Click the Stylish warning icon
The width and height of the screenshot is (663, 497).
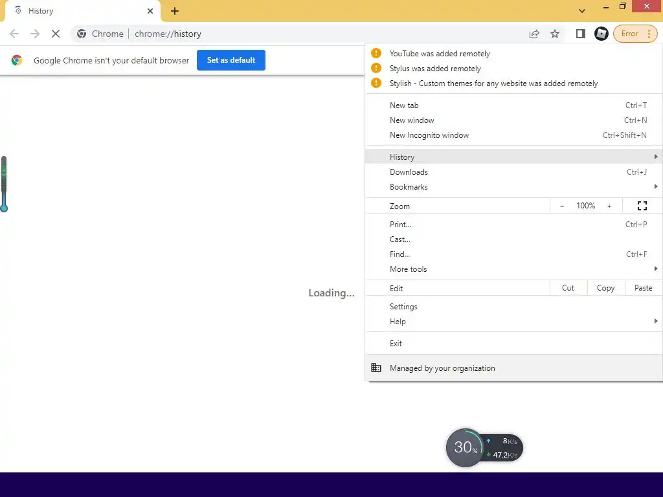tap(376, 83)
